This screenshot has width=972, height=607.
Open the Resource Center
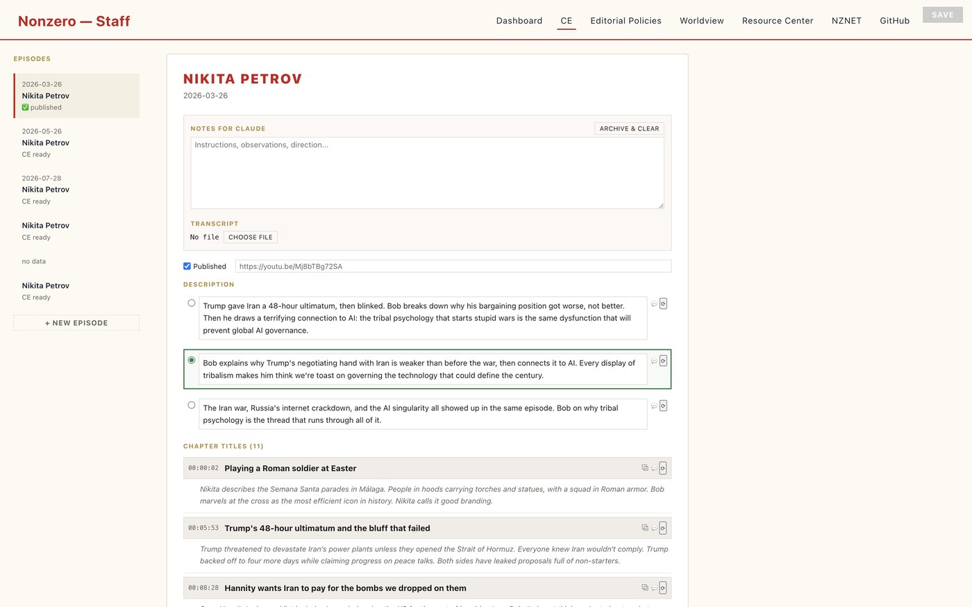(778, 21)
